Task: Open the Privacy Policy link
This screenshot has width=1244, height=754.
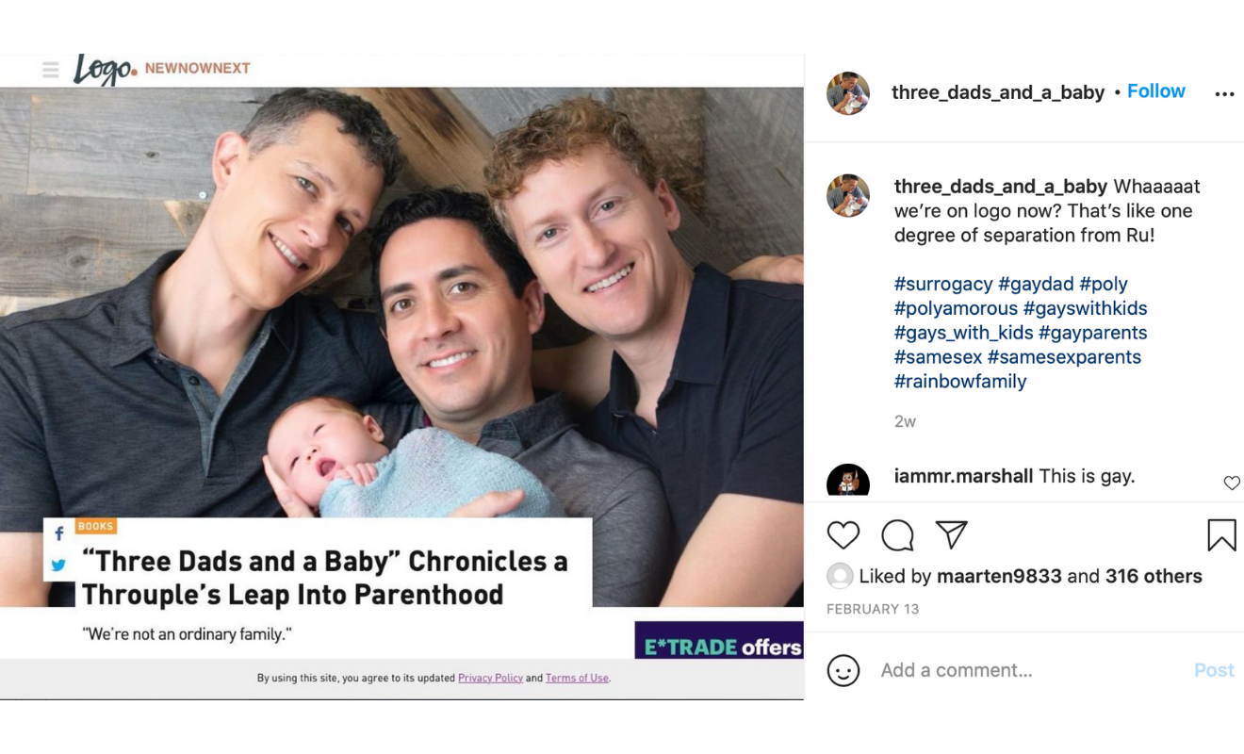Action: tap(490, 678)
